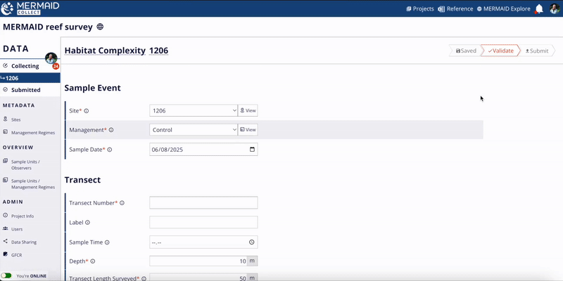Open Projects in the top bar

tap(419, 9)
